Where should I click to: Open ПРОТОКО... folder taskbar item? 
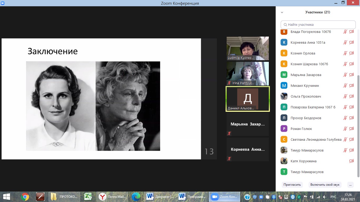click(64, 197)
